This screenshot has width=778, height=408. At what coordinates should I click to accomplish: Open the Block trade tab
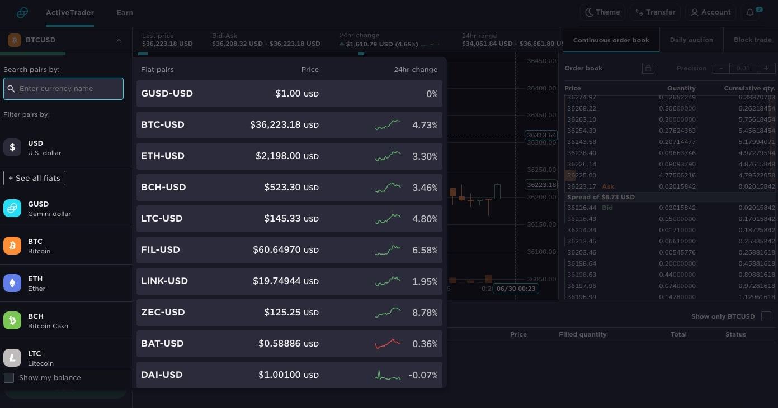(x=752, y=40)
